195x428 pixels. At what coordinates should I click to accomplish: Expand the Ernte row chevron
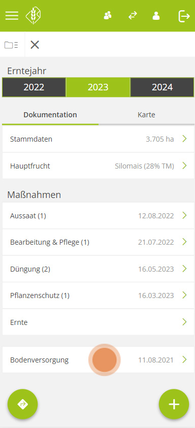pyautogui.click(x=185, y=322)
